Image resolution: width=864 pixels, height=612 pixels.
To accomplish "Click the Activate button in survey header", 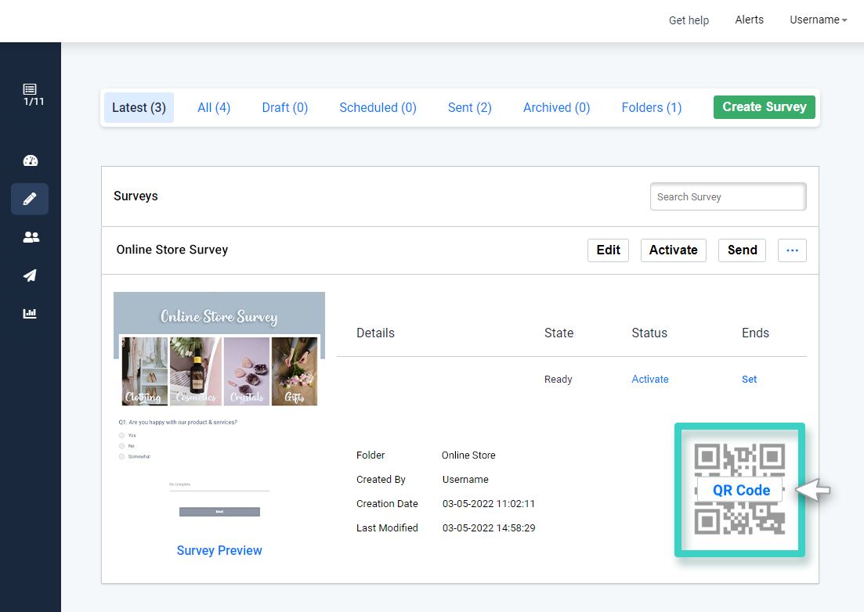I will tap(674, 250).
